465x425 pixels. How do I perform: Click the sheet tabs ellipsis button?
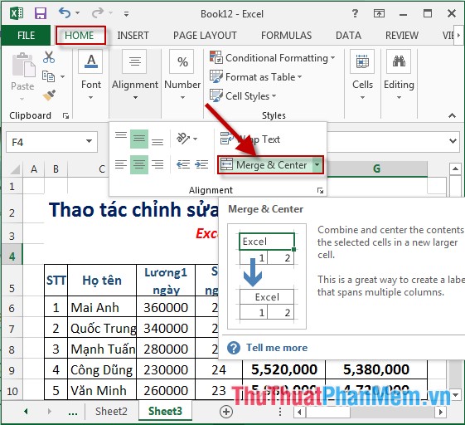point(73,413)
